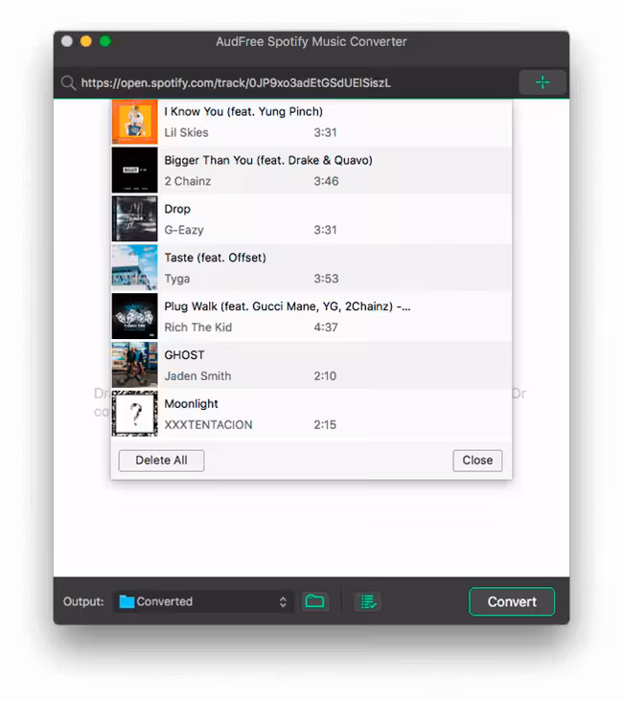
Task: Click the 2:10 duration of GHOST
Action: [x=325, y=376]
